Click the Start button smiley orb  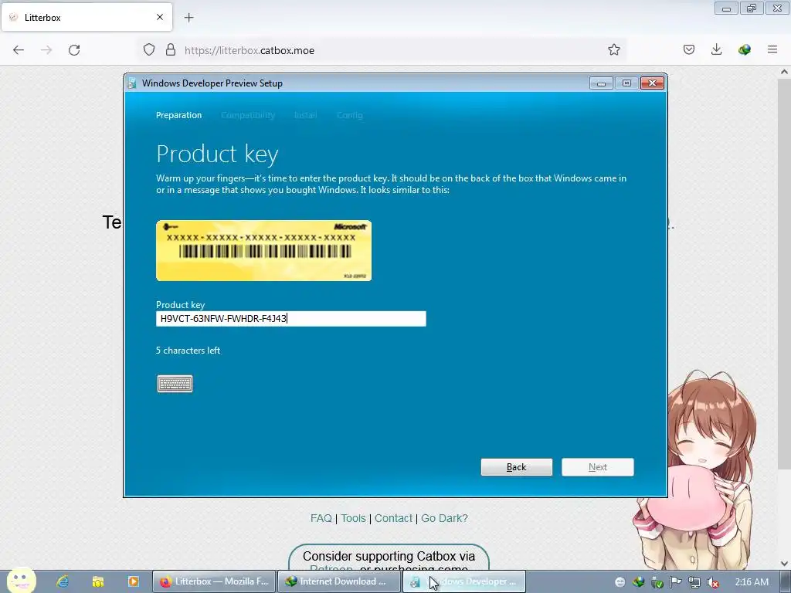tap(21, 581)
